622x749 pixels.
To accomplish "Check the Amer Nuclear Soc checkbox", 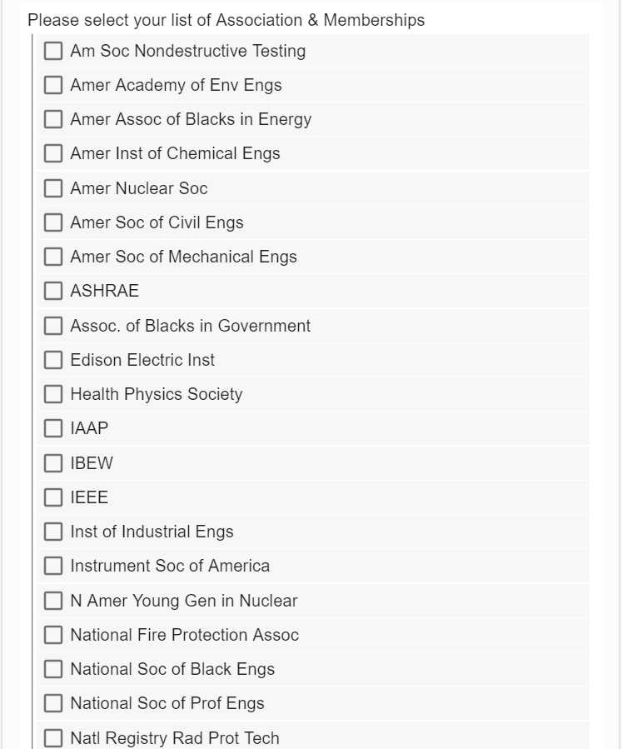I will pos(53,188).
